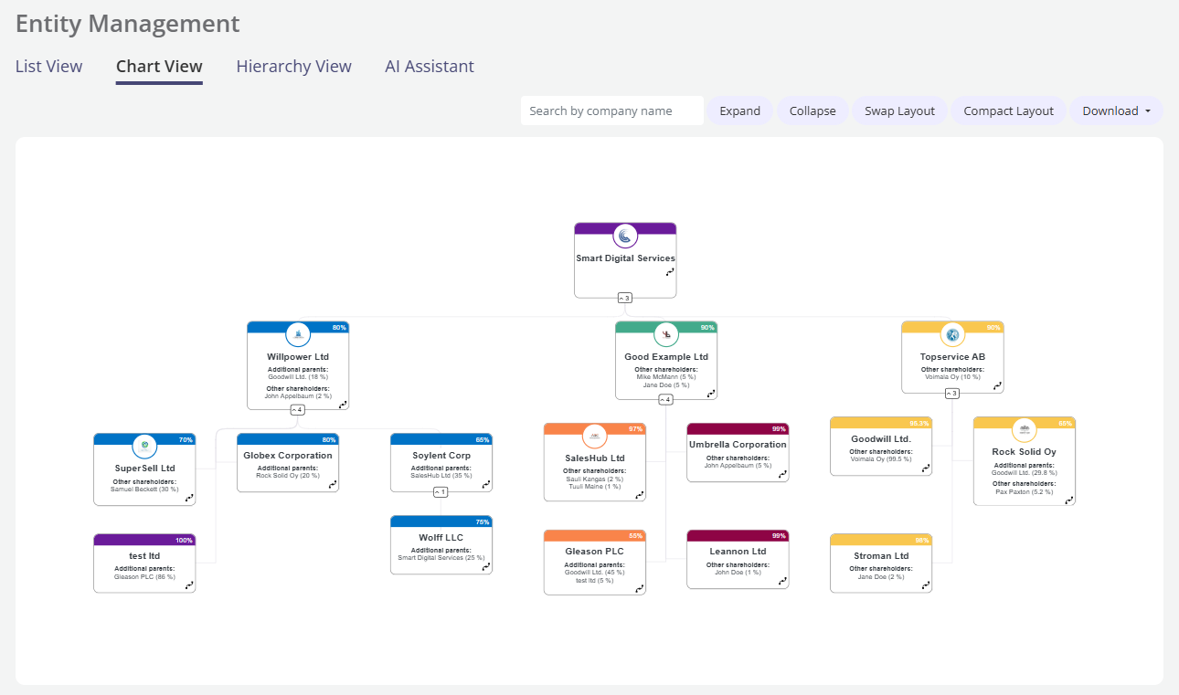Screen dimensions: 1179x695
Task: Collapse children under Smart Digital Services node
Action: (x=625, y=298)
